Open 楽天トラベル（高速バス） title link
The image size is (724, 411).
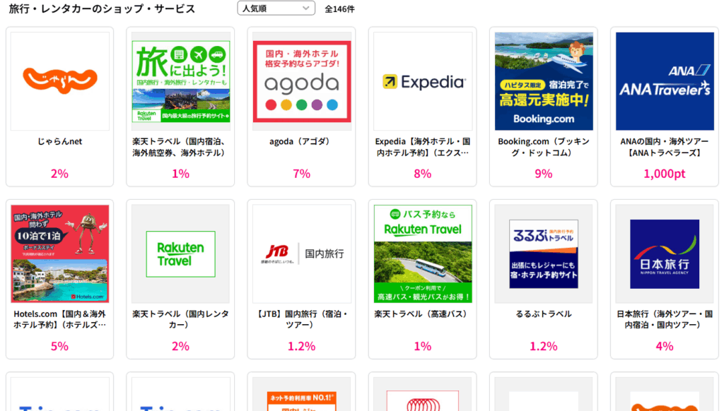(x=423, y=314)
